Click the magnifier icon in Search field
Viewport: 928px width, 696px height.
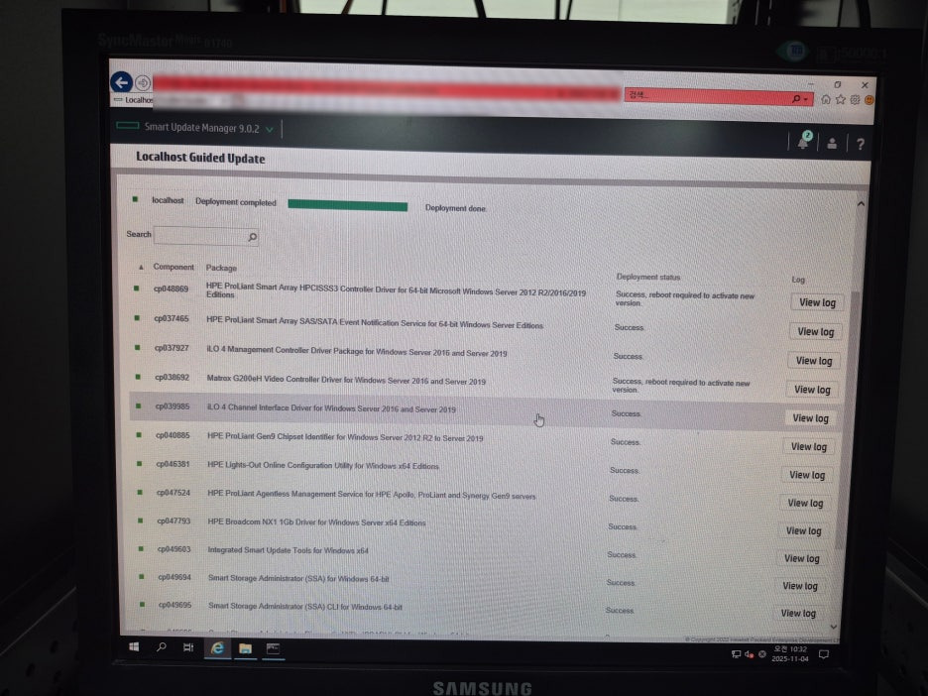click(252, 237)
